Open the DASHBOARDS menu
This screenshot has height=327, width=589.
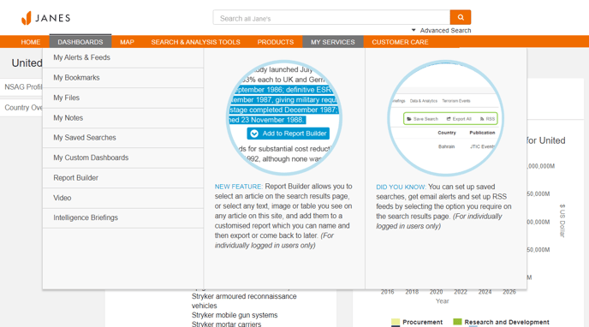(x=80, y=42)
